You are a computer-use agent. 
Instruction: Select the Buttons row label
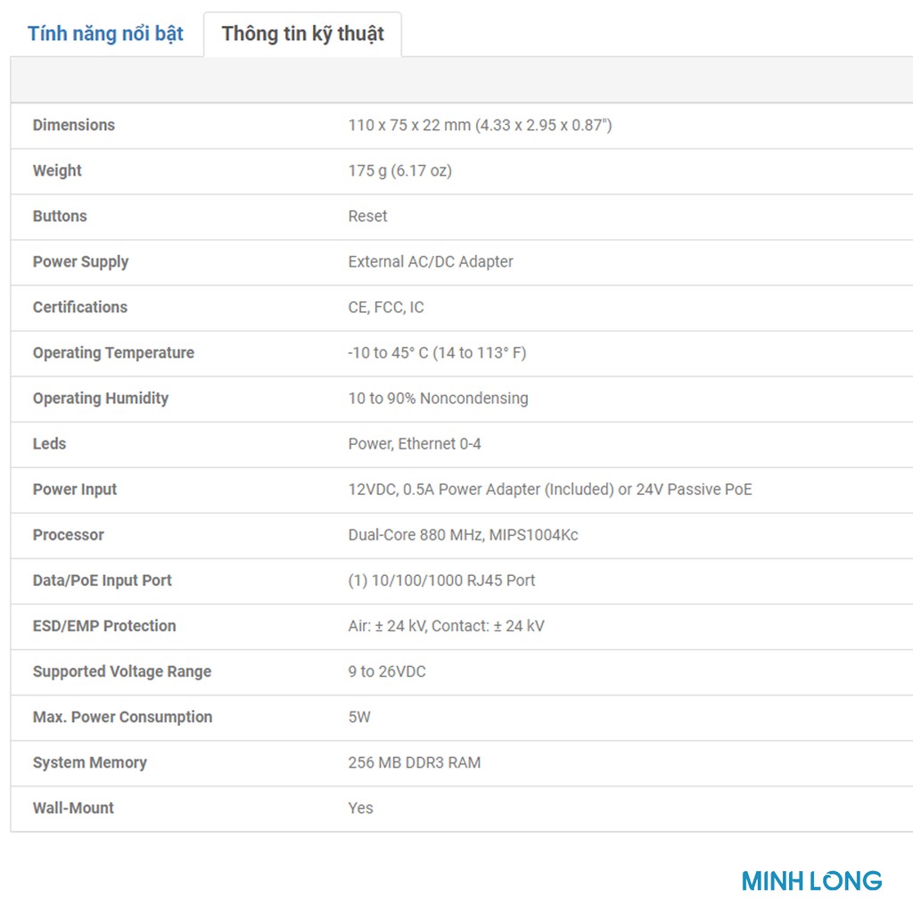coord(60,216)
